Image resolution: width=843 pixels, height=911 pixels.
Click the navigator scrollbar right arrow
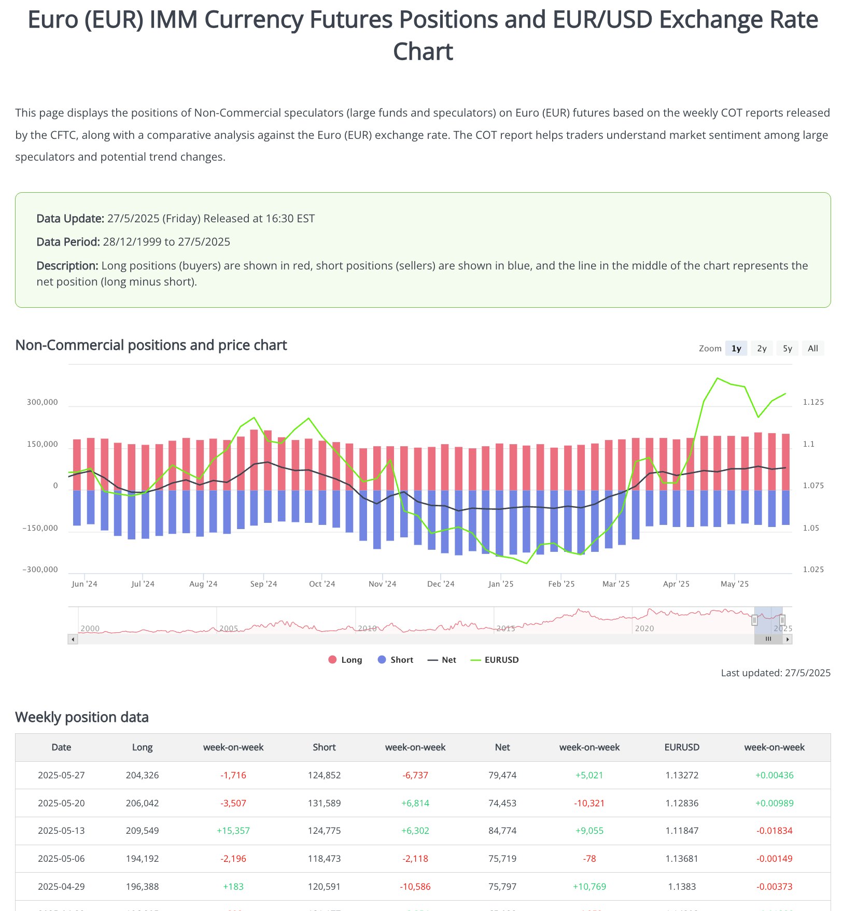click(788, 639)
